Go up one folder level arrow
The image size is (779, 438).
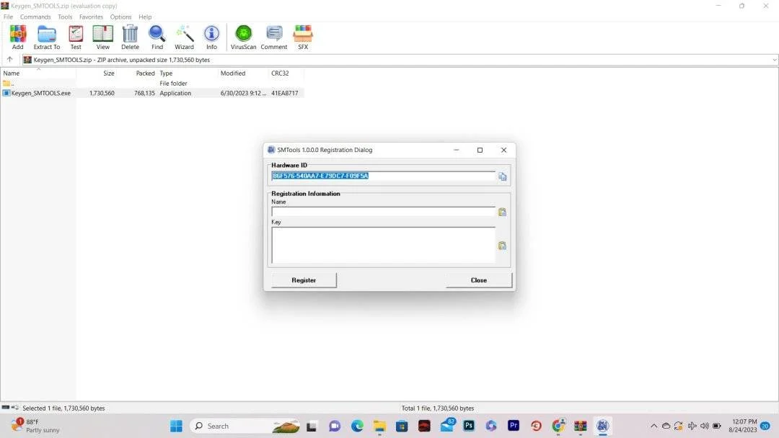point(9,60)
